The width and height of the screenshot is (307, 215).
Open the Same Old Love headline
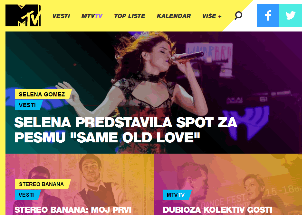(126, 130)
